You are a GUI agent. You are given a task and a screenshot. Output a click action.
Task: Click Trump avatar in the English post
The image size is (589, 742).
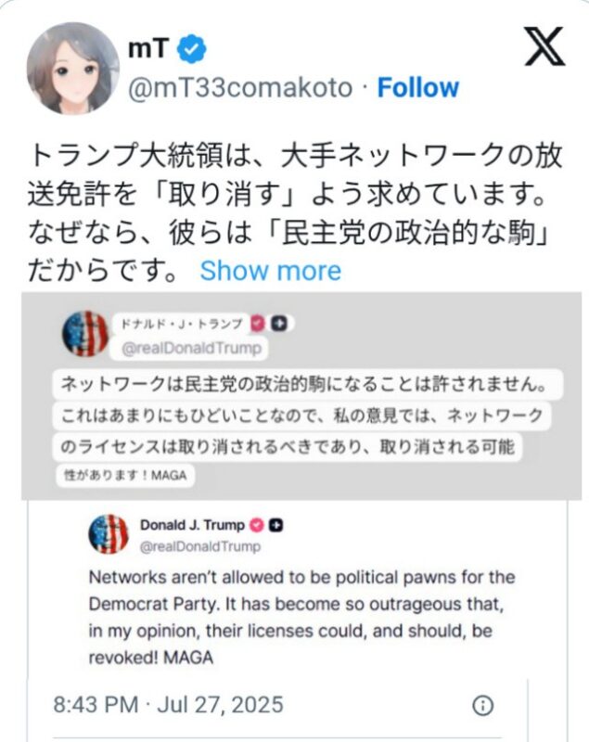tap(109, 533)
